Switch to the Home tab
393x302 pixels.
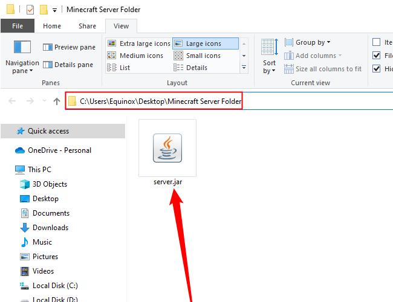point(52,26)
